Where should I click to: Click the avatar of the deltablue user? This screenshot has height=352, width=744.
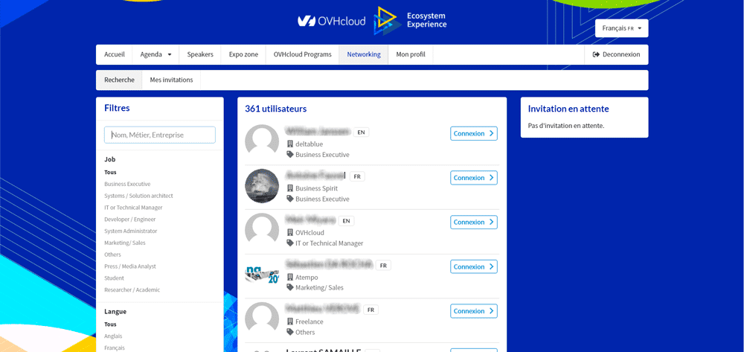click(x=262, y=141)
